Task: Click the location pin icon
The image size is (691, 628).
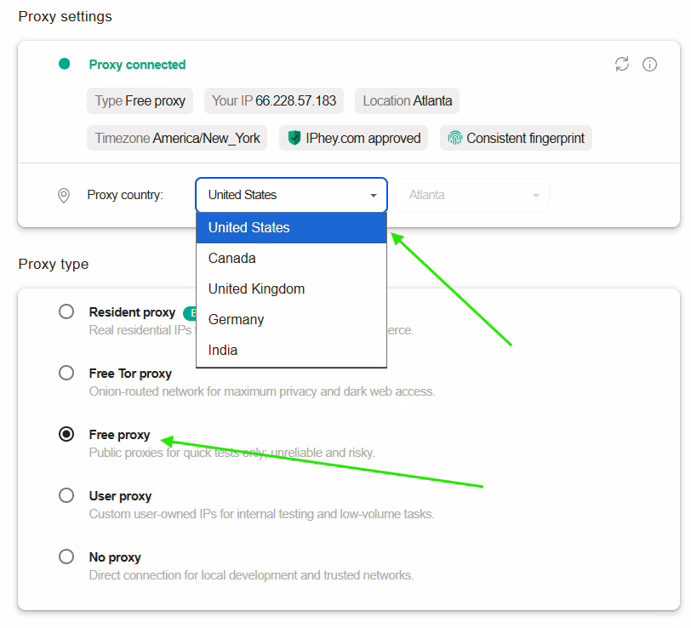Action: tap(64, 195)
